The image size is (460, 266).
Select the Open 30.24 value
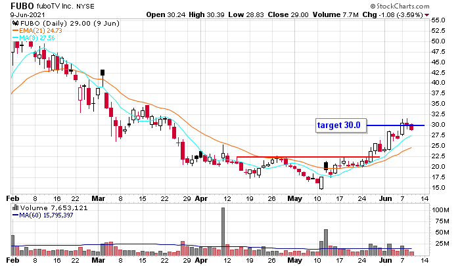pos(166,14)
